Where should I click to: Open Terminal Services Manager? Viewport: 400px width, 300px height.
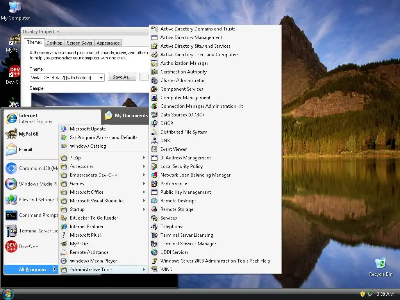coord(215,244)
